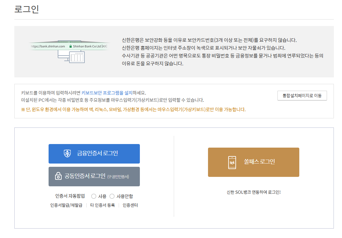Screen dimensions: 342x238
Task: Select the 사용 radio for 인증서 자동팝업
Action: [x=94, y=196]
